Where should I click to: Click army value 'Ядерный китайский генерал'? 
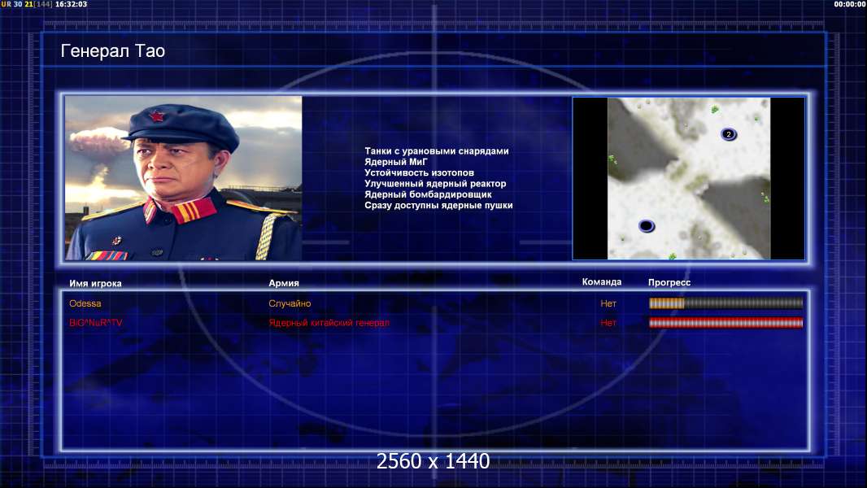(x=329, y=323)
